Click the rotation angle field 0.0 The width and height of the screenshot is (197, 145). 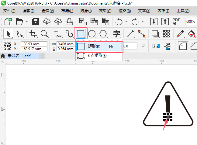click(x=130, y=46)
